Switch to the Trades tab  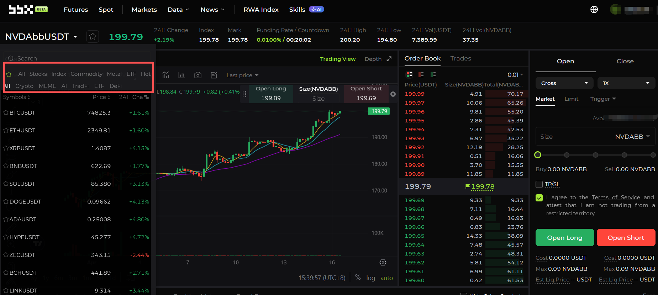460,58
